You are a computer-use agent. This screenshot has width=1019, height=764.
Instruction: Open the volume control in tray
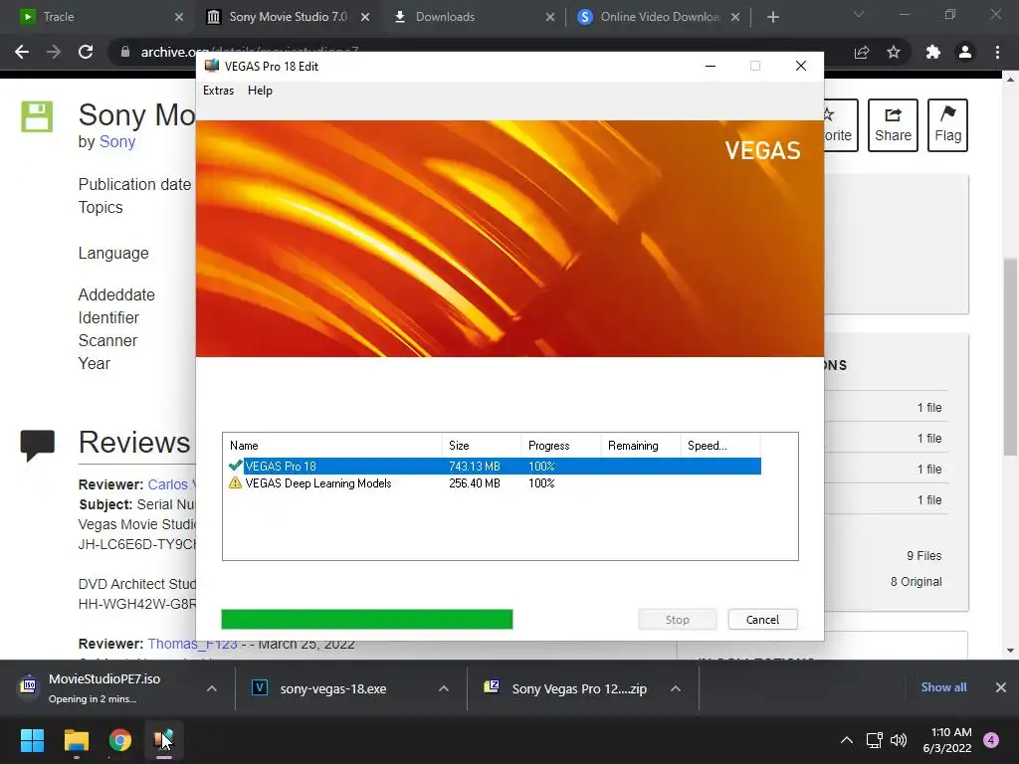899,740
